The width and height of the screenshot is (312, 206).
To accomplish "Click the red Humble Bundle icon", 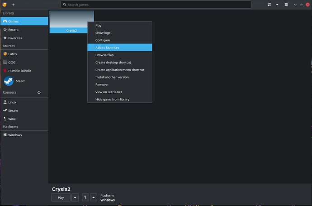I will 5,71.
